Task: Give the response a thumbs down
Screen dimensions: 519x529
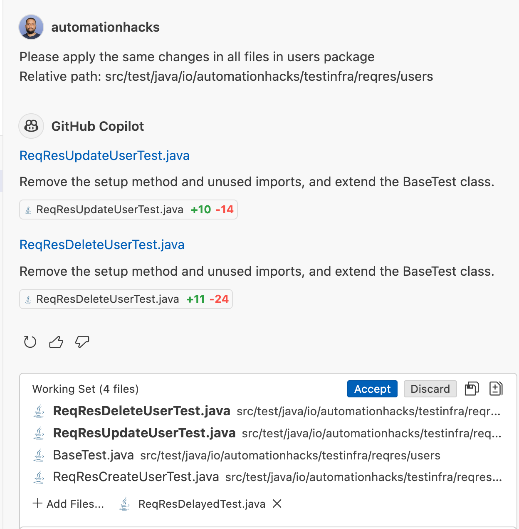Action: click(82, 342)
